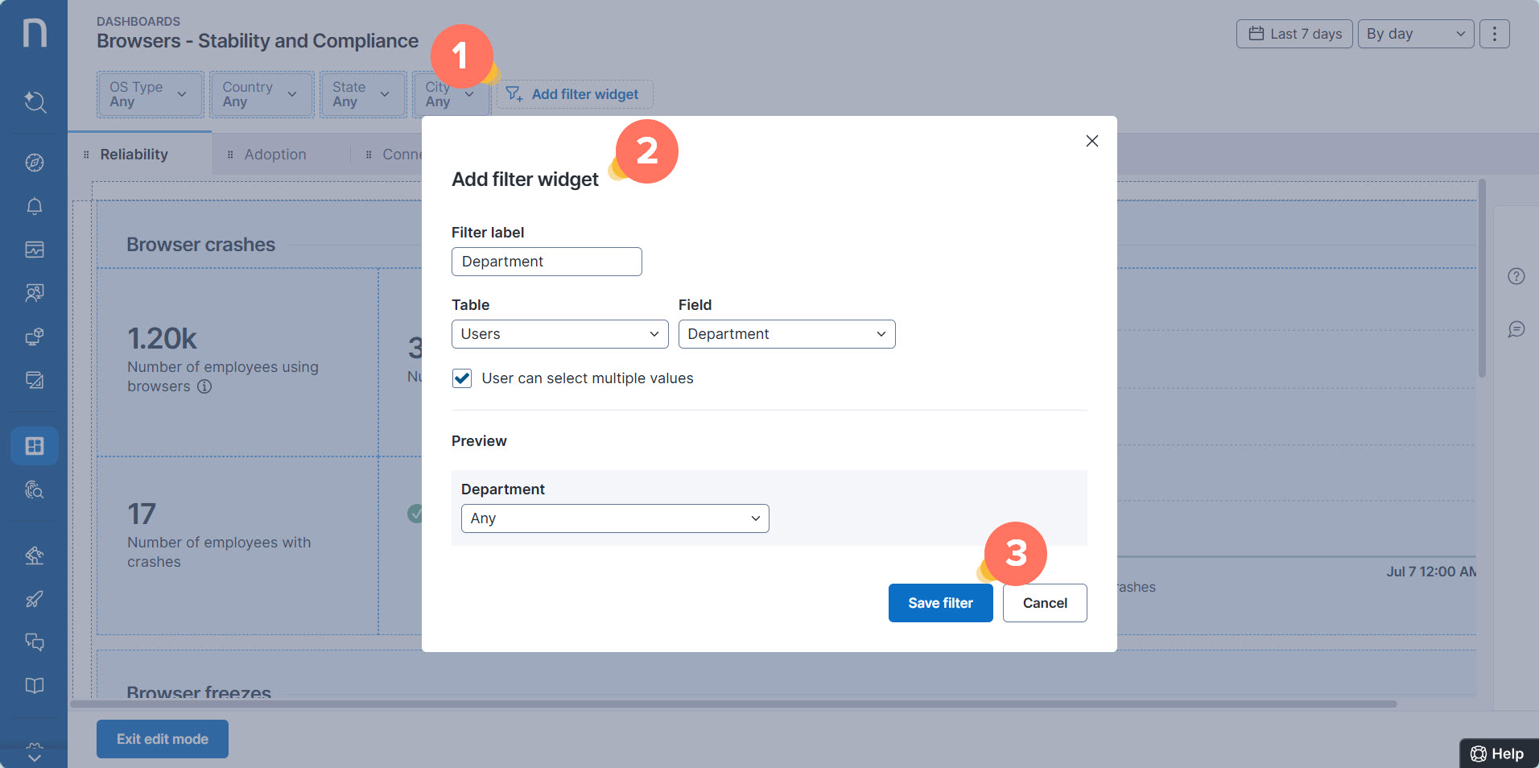The width and height of the screenshot is (1539, 768).
Task: Click the Save filter button
Action: tap(940, 603)
